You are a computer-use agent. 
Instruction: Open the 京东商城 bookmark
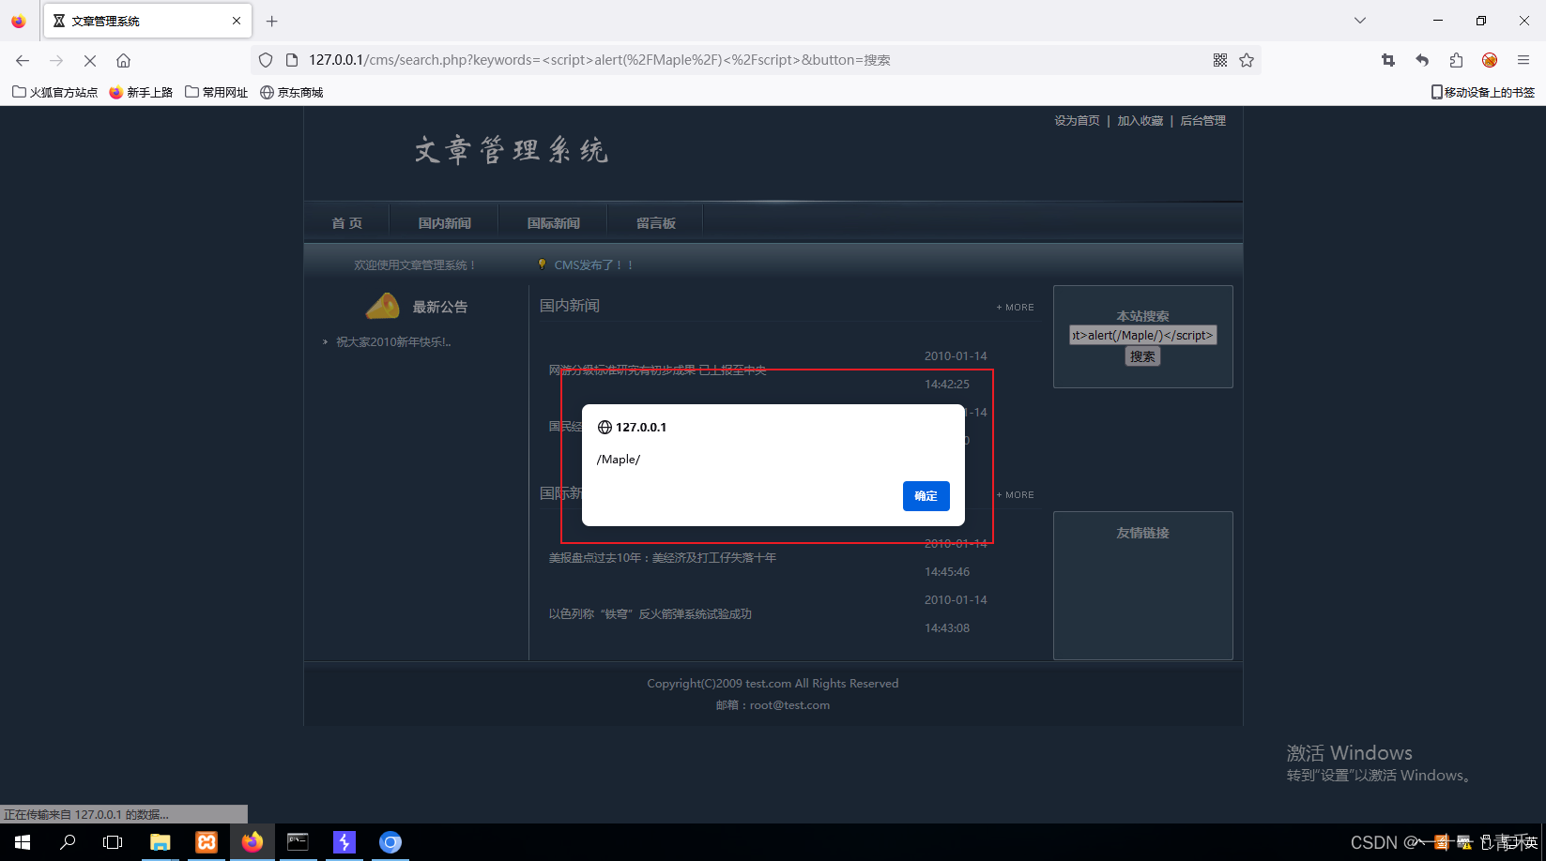click(292, 92)
